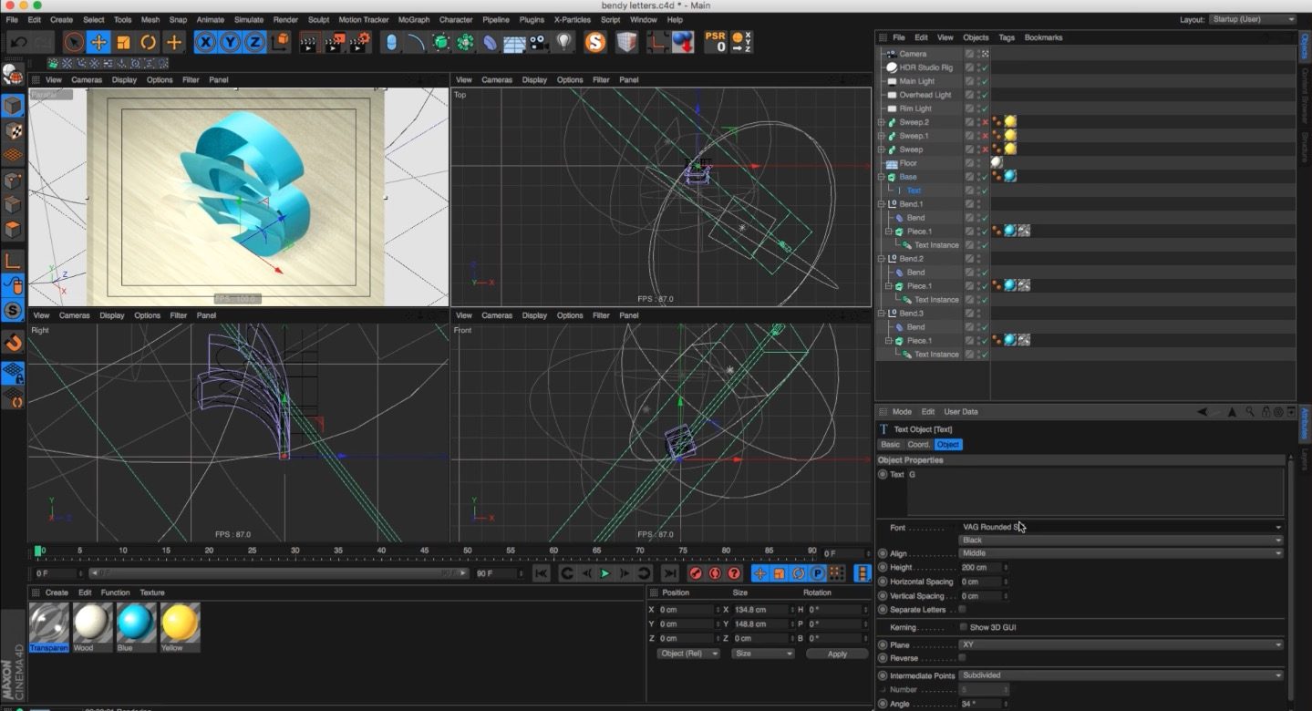This screenshot has width=1312, height=711.
Task: Enable Separate Letters checkbox
Action: tap(962, 609)
